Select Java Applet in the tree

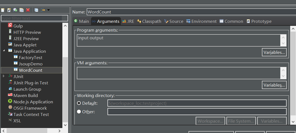pos(25,45)
